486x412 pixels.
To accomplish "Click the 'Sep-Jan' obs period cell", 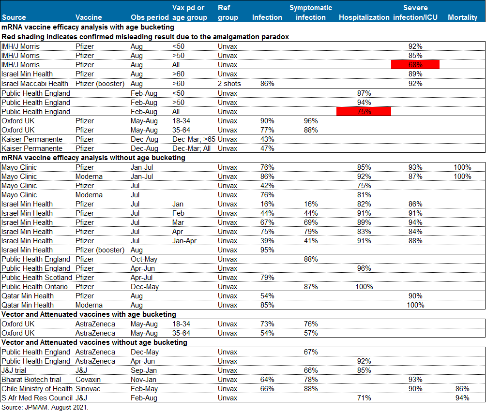I will click(x=143, y=370).
